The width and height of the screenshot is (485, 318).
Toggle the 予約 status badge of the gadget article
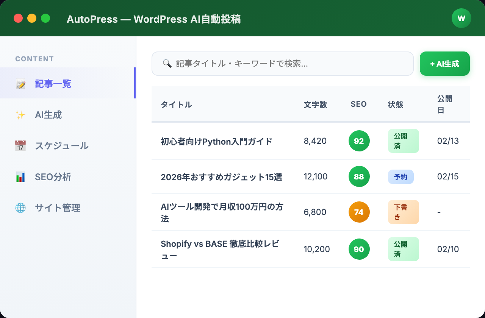[401, 176]
